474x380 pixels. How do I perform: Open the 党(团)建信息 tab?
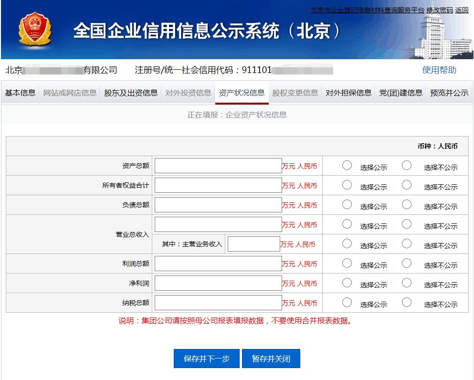[x=400, y=93]
